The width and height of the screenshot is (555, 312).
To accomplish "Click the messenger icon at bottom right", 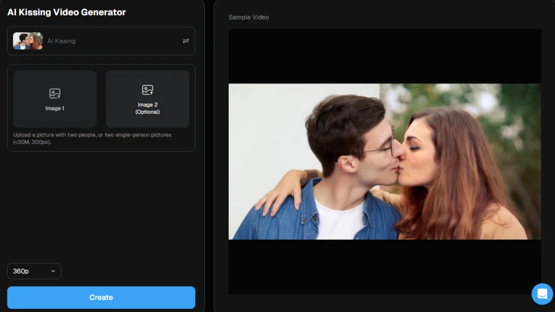I will click(542, 294).
